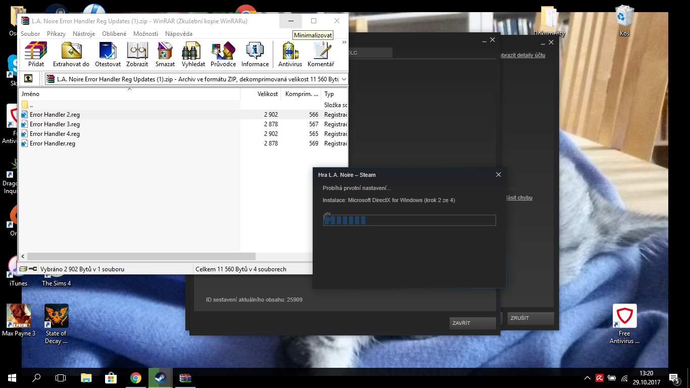
Task: Run the Otestovat archive test tool
Action: (108, 54)
